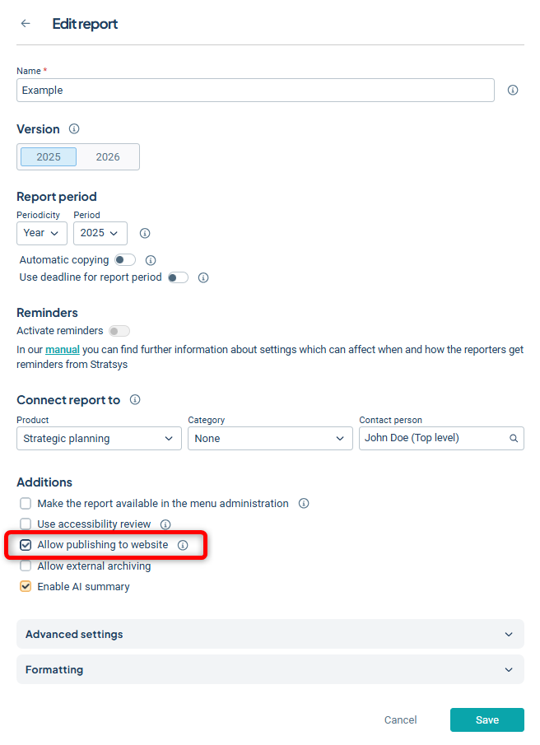Select the 2025 version tab
This screenshot has height=745, width=540.
coord(49,157)
